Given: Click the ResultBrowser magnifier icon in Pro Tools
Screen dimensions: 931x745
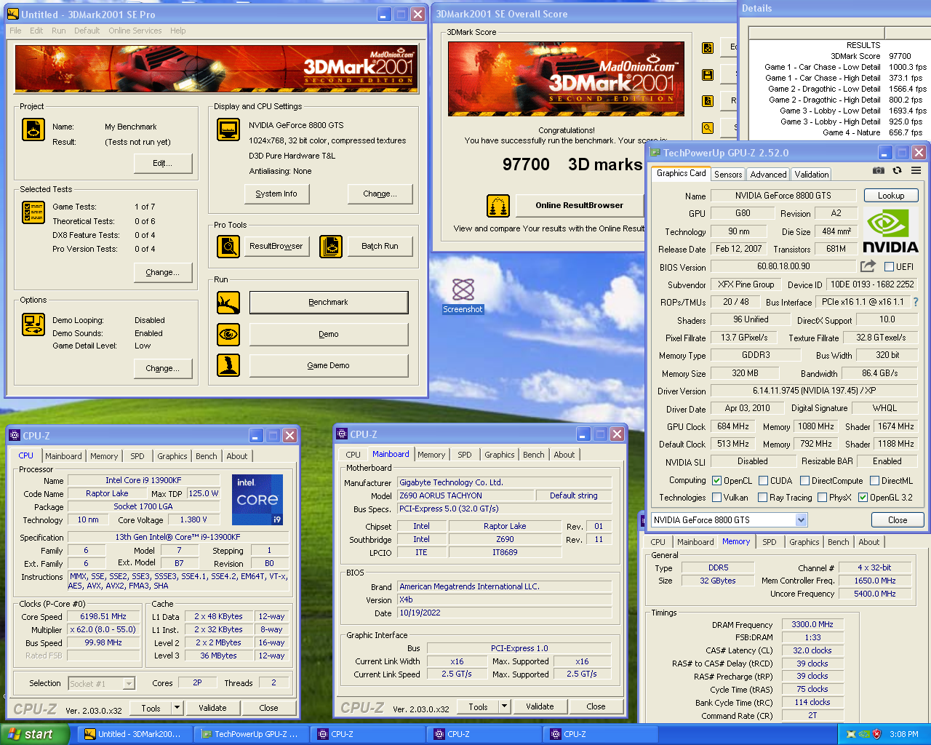Looking at the screenshot, I should [x=228, y=247].
